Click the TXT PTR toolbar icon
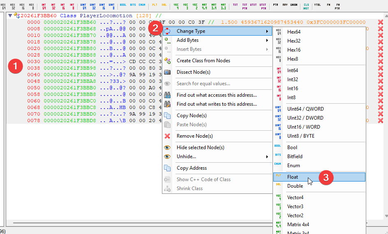The height and width of the screenshot is (234, 388). 245,7
